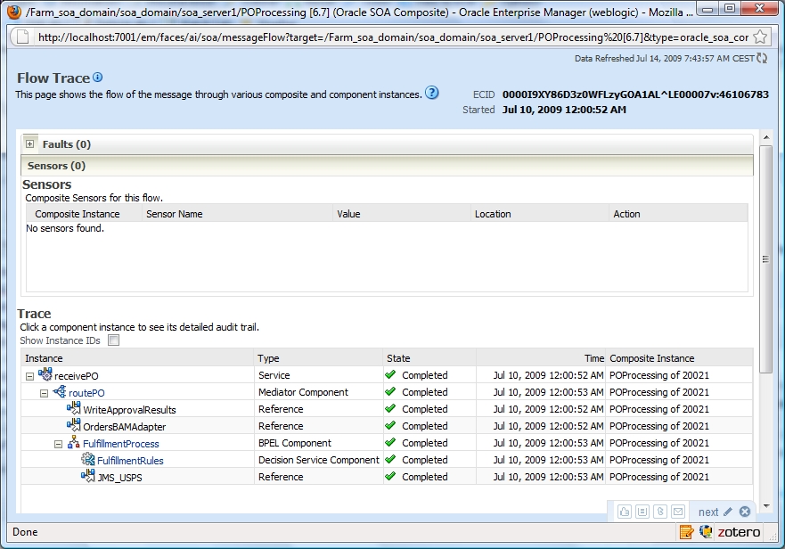Open the zotero pane from status bar
This screenshot has width=785, height=549.
739,532
